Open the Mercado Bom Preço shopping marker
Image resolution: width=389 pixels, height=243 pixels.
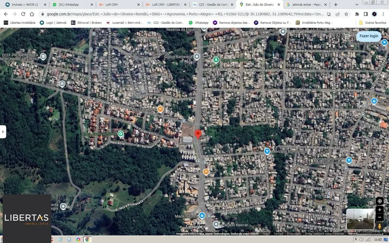tap(267, 151)
